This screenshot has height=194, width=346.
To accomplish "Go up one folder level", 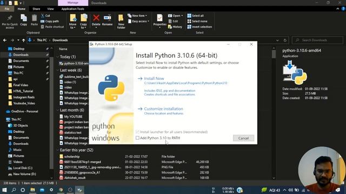I will pyautogui.click(x=23, y=40).
